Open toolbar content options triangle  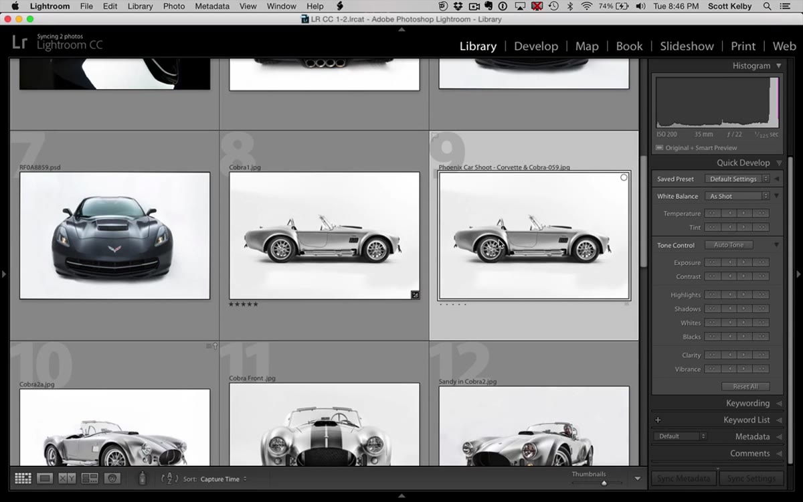(637, 479)
